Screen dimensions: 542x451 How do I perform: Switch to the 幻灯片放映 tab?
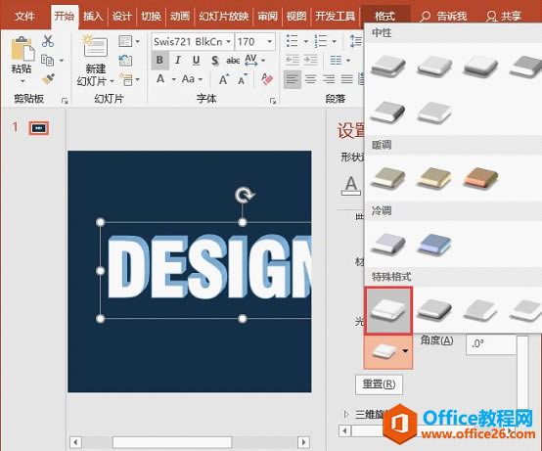tap(224, 16)
